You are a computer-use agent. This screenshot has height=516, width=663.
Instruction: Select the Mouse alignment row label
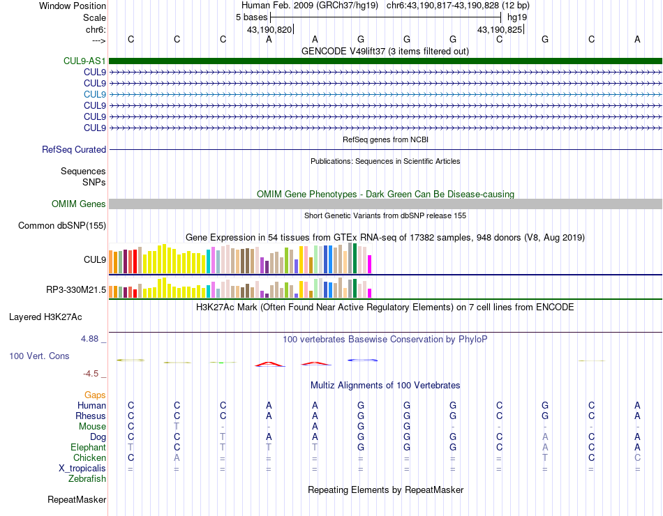(93, 427)
